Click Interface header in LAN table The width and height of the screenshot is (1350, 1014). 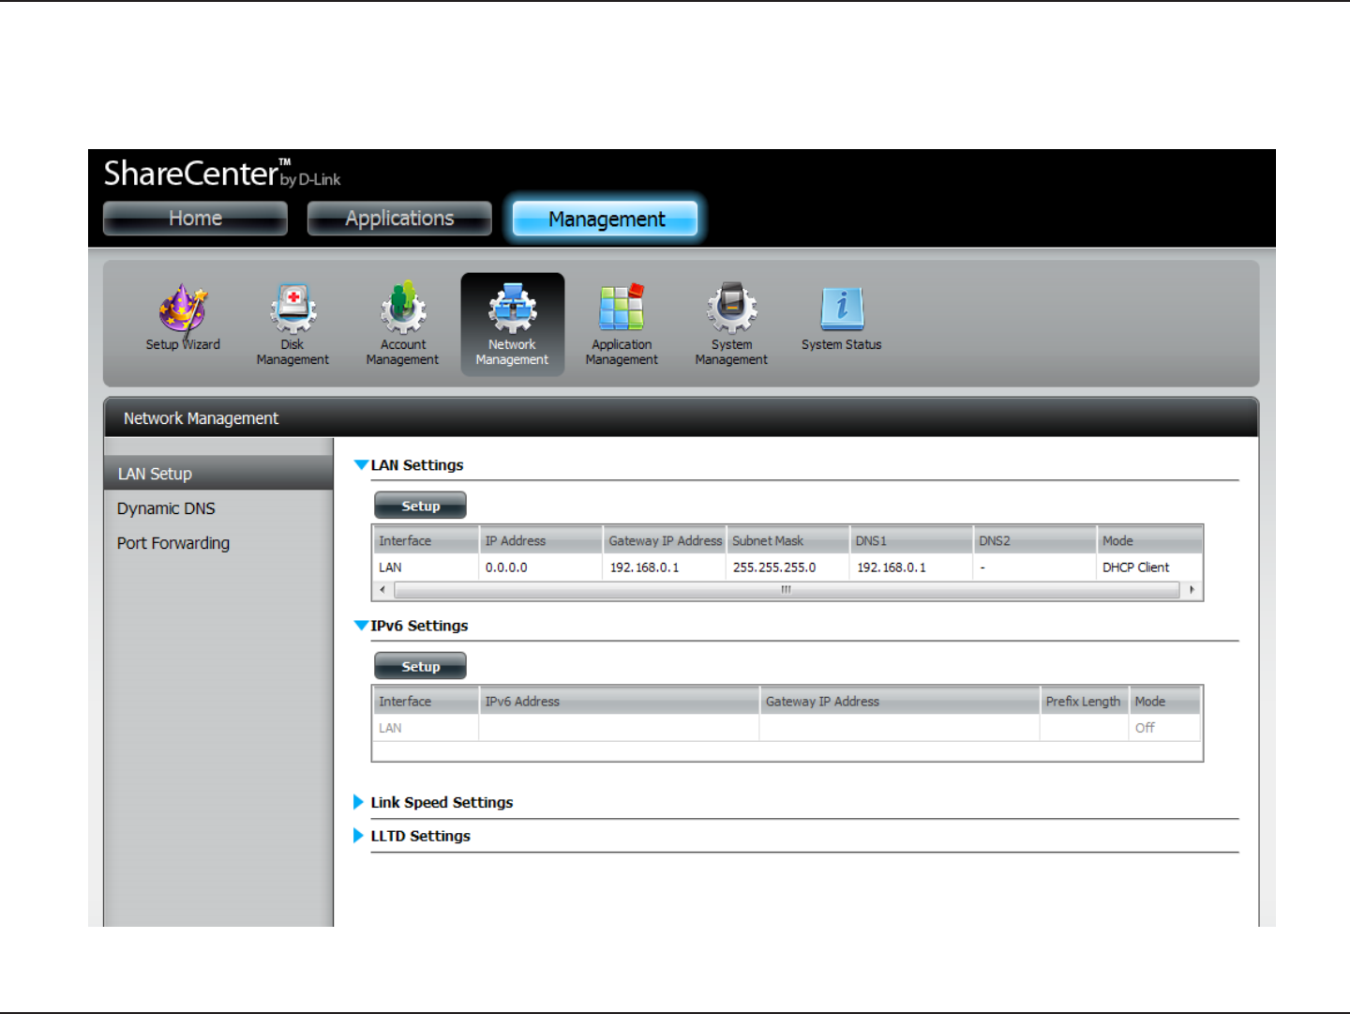pos(426,541)
